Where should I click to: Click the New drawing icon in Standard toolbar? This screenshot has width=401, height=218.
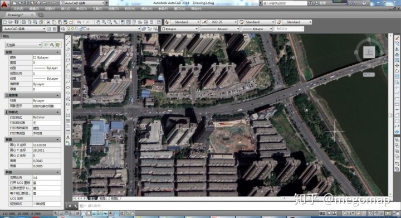5,22
